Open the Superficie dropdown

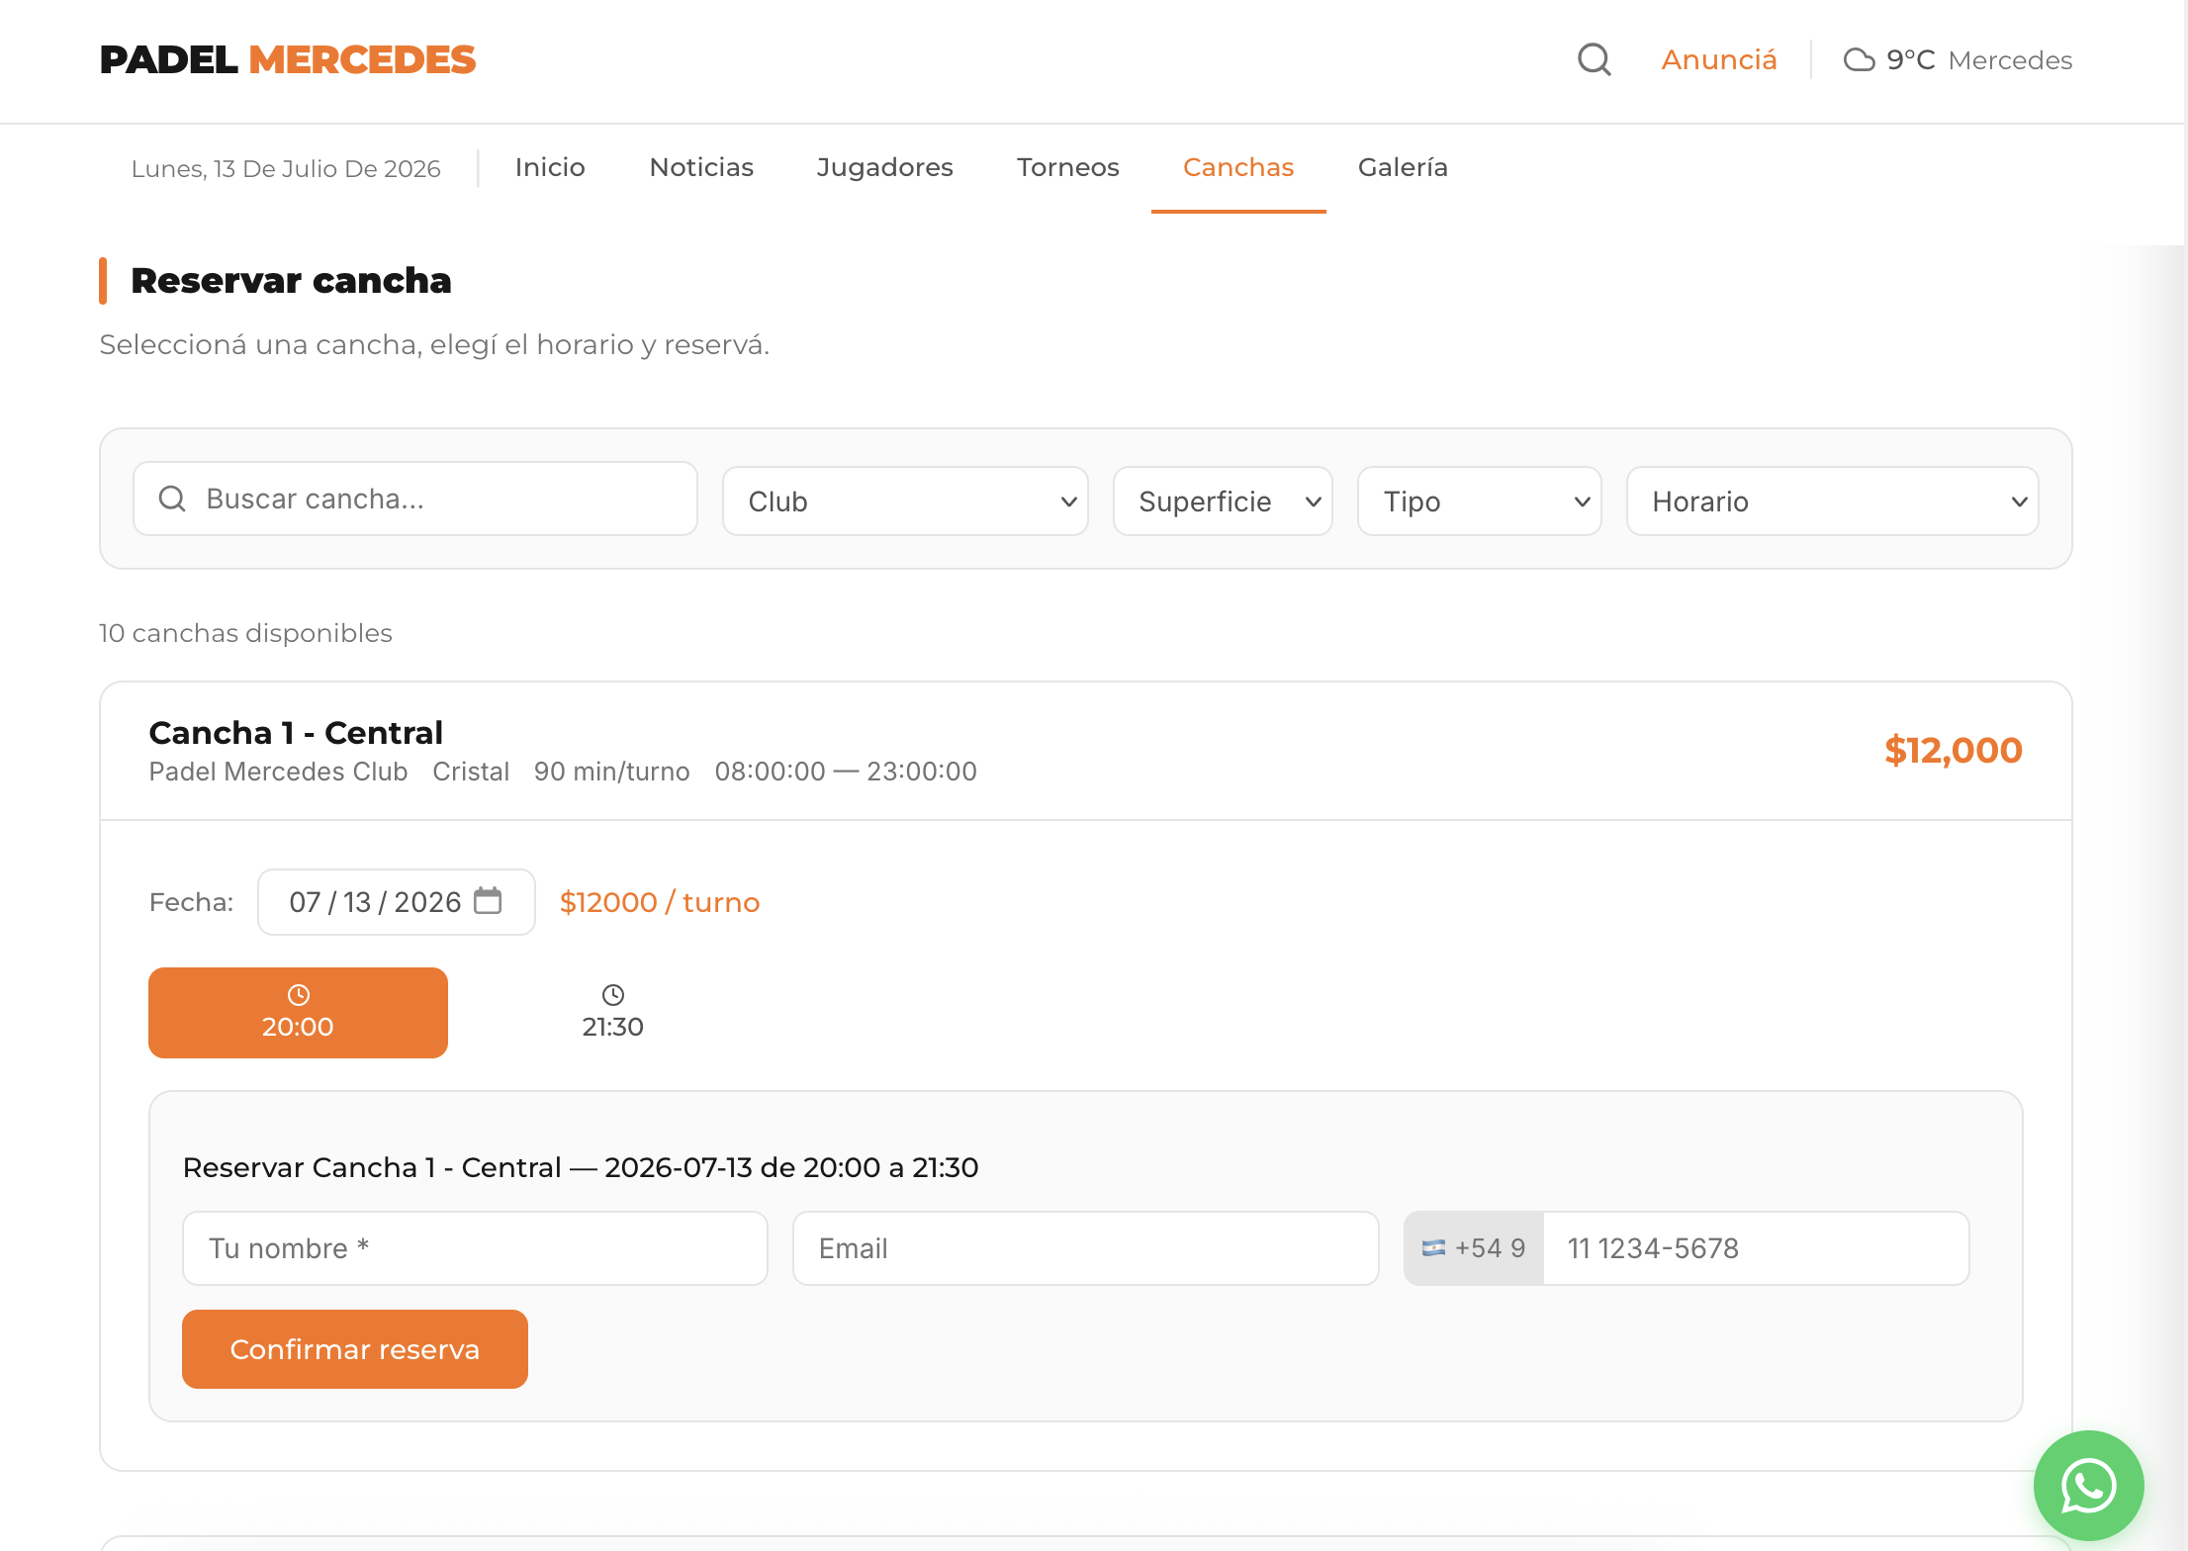[1223, 502]
